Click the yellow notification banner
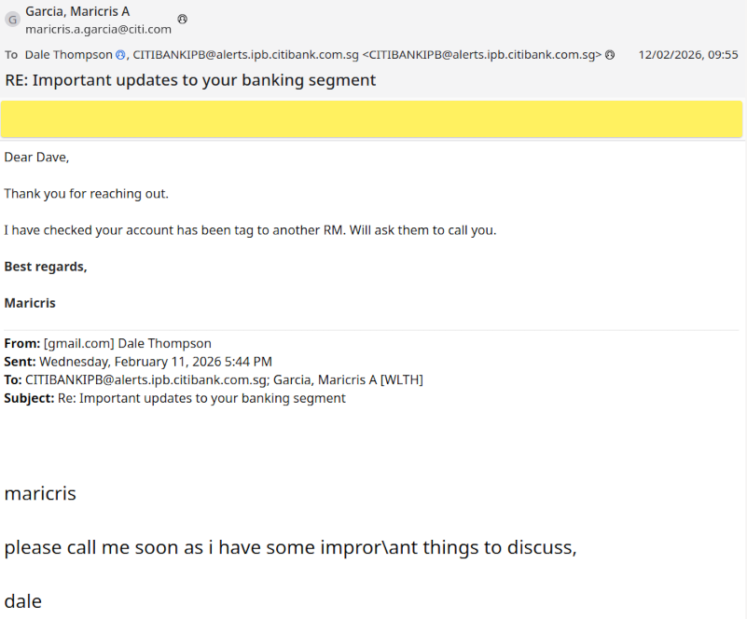 pos(372,119)
